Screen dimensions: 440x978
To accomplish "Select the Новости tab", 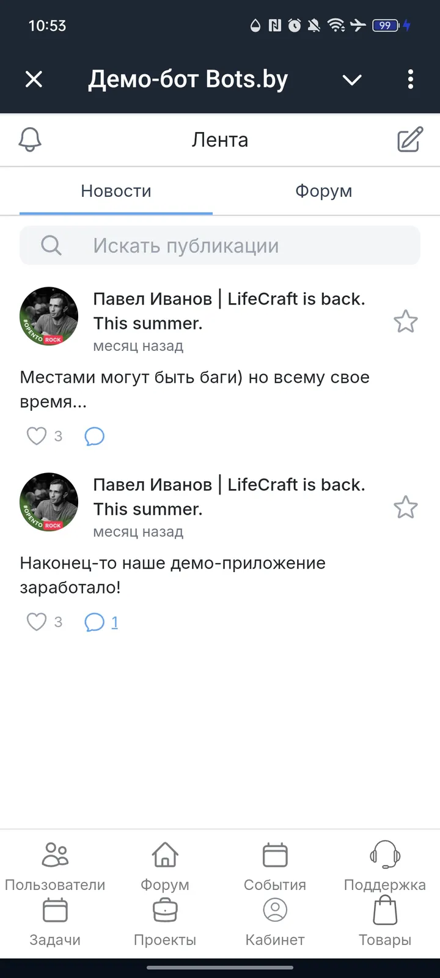I will 116,191.
